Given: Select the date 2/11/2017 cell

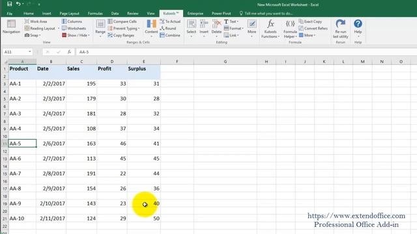Looking at the screenshot, I should (x=51, y=218).
